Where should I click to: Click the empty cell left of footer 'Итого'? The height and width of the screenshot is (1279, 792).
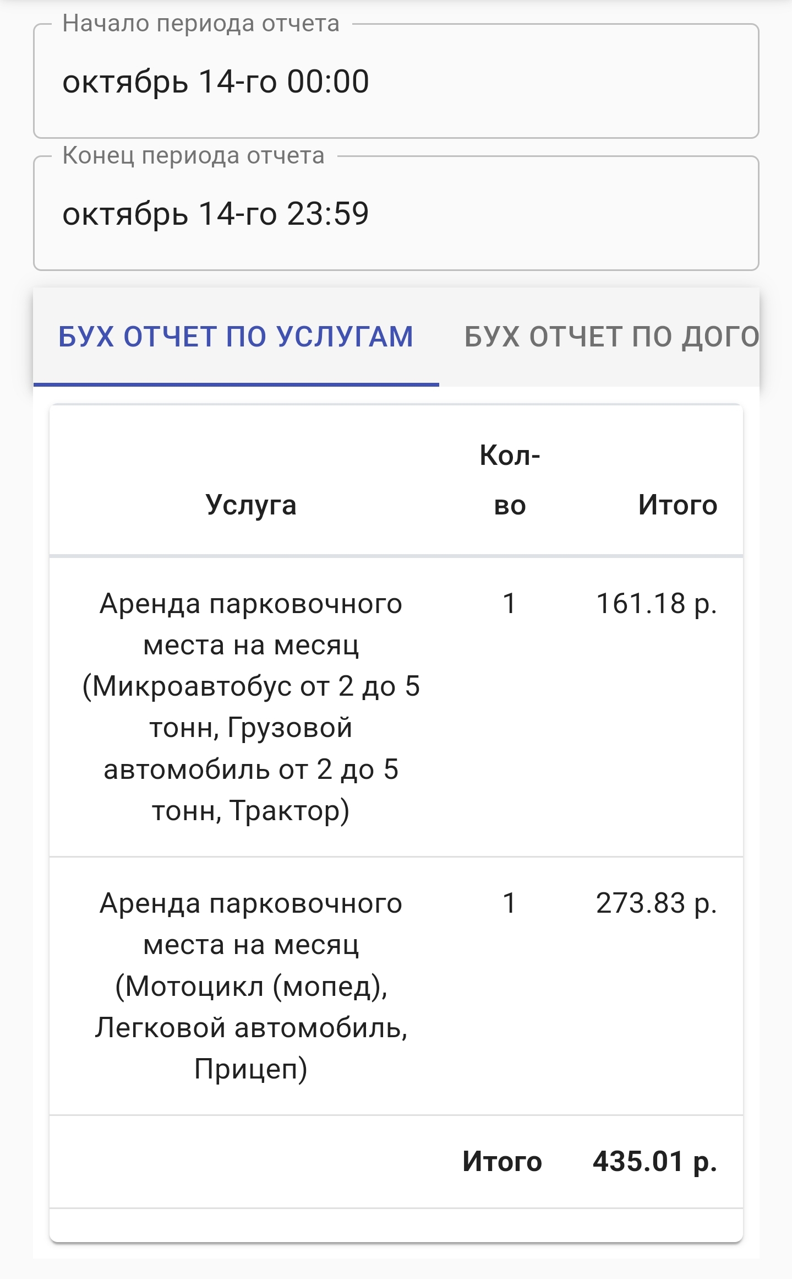(x=251, y=1161)
